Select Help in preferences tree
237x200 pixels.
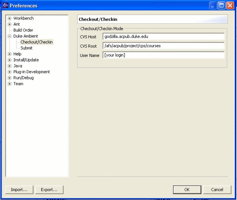[17, 54]
